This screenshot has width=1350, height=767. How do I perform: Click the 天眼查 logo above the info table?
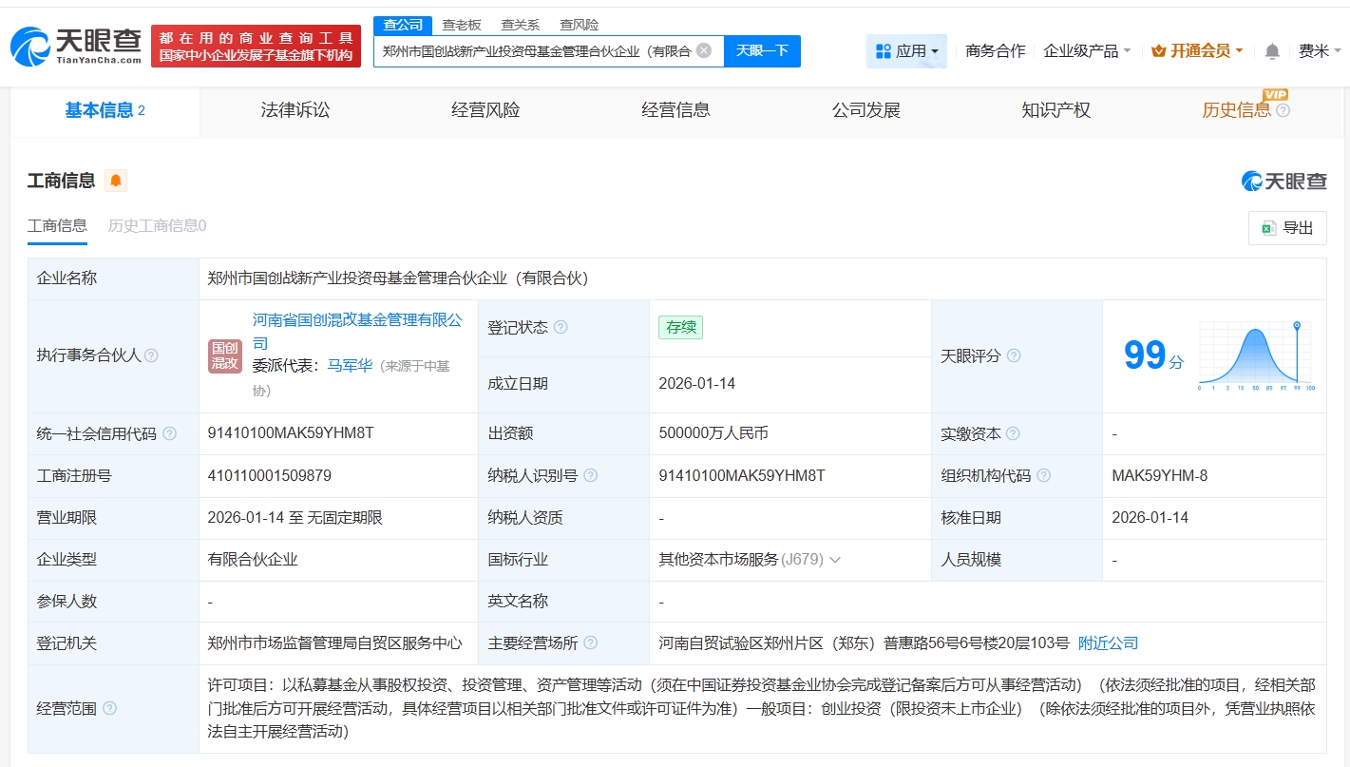click(x=1284, y=180)
